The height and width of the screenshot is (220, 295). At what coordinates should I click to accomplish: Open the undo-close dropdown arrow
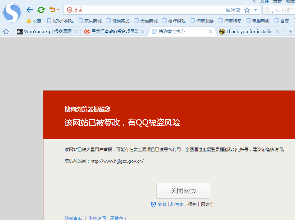(x=58, y=10)
